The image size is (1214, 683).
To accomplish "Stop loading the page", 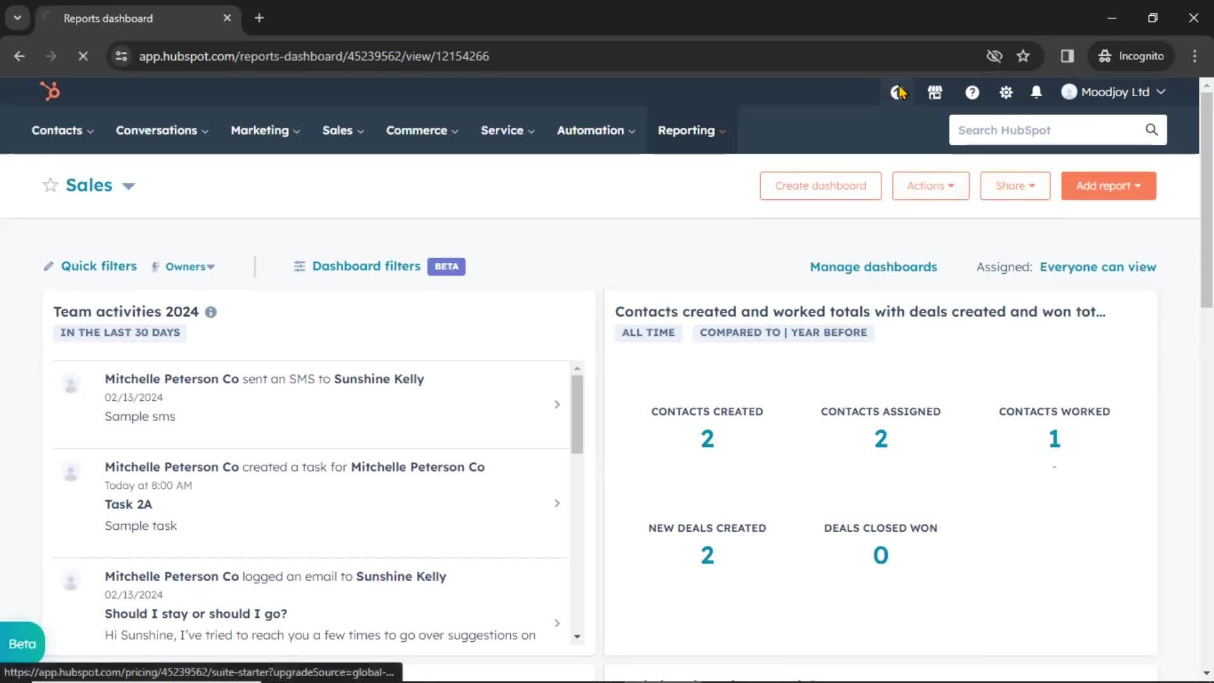I will pyautogui.click(x=82, y=56).
